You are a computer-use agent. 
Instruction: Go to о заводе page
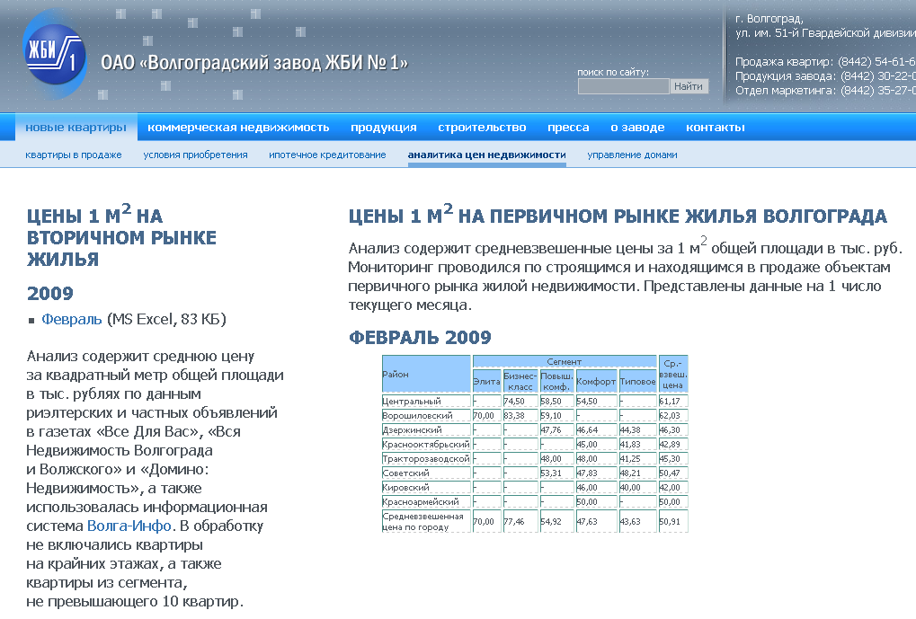tap(637, 128)
